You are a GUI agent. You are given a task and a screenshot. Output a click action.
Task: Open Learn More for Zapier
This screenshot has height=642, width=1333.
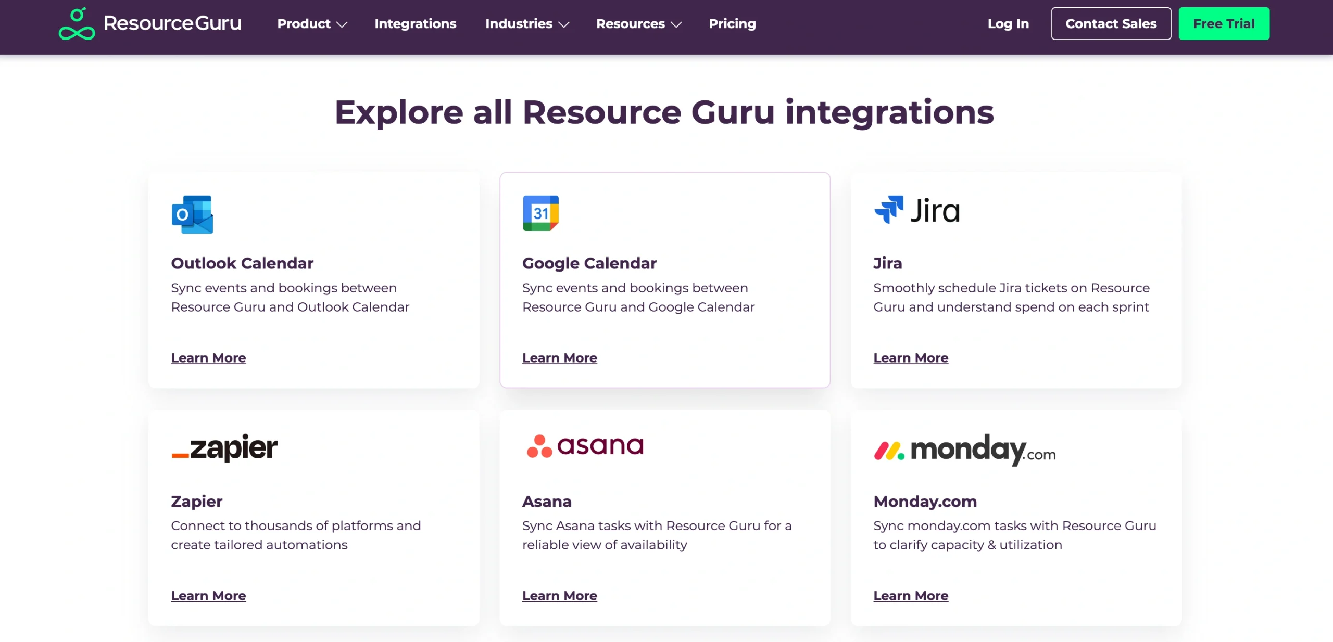click(x=208, y=596)
